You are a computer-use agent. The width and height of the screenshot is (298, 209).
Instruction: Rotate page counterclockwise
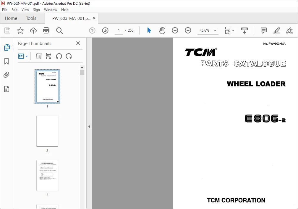[x=59, y=56]
